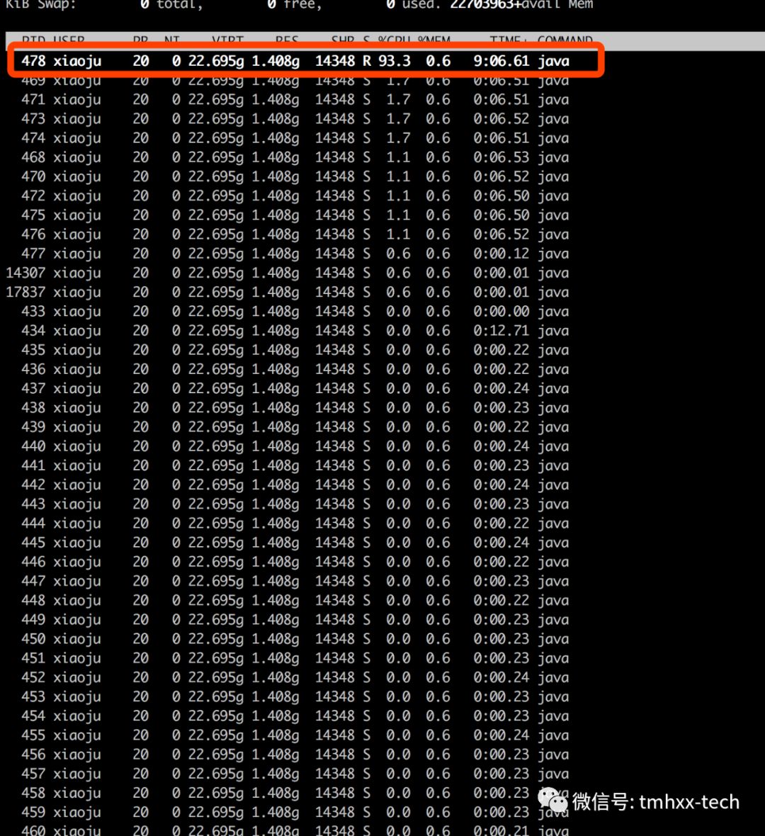Click on PID 444
The height and width of the screenshot is (836, 765).
[x=33, y=523]
